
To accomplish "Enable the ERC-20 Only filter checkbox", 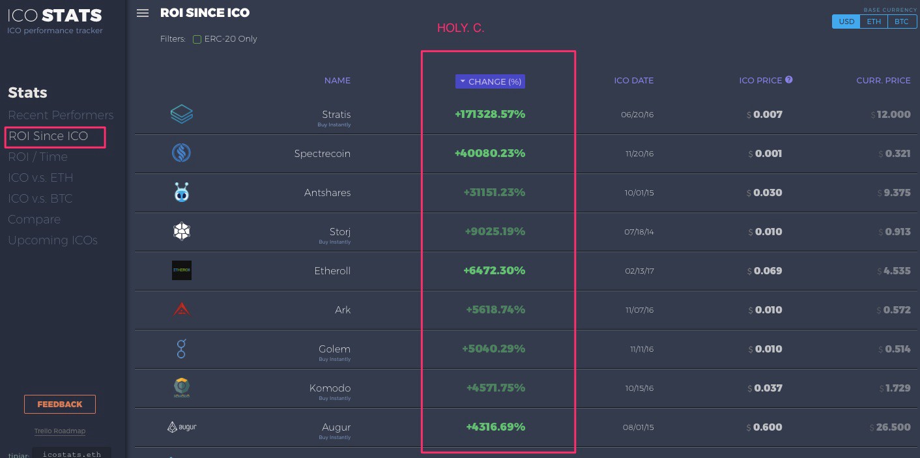I will (x=197, y=39).
